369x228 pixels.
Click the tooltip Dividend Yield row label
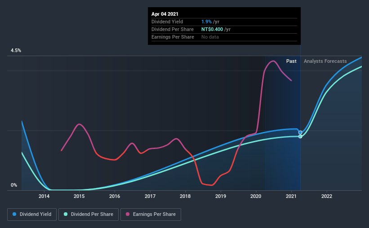tap(167, 22)
